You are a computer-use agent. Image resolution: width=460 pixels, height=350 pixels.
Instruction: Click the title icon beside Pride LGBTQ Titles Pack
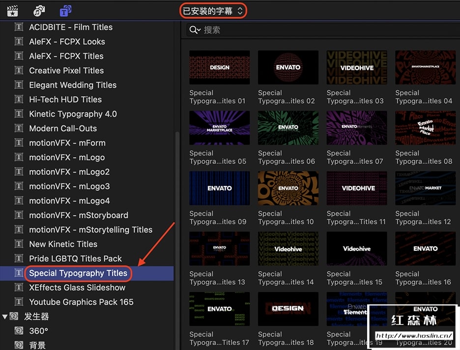[19, 258]
